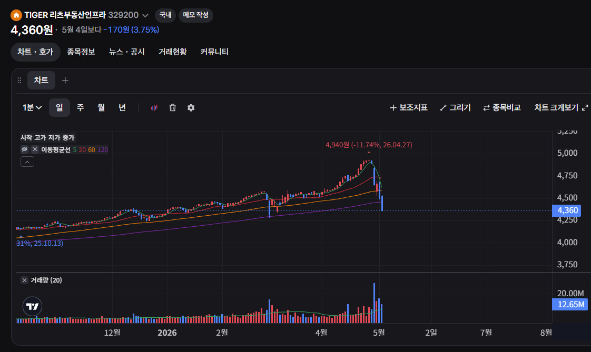Click + 보조지표 to add an indicator
591x352 pixels.
(x=409, y=108)
